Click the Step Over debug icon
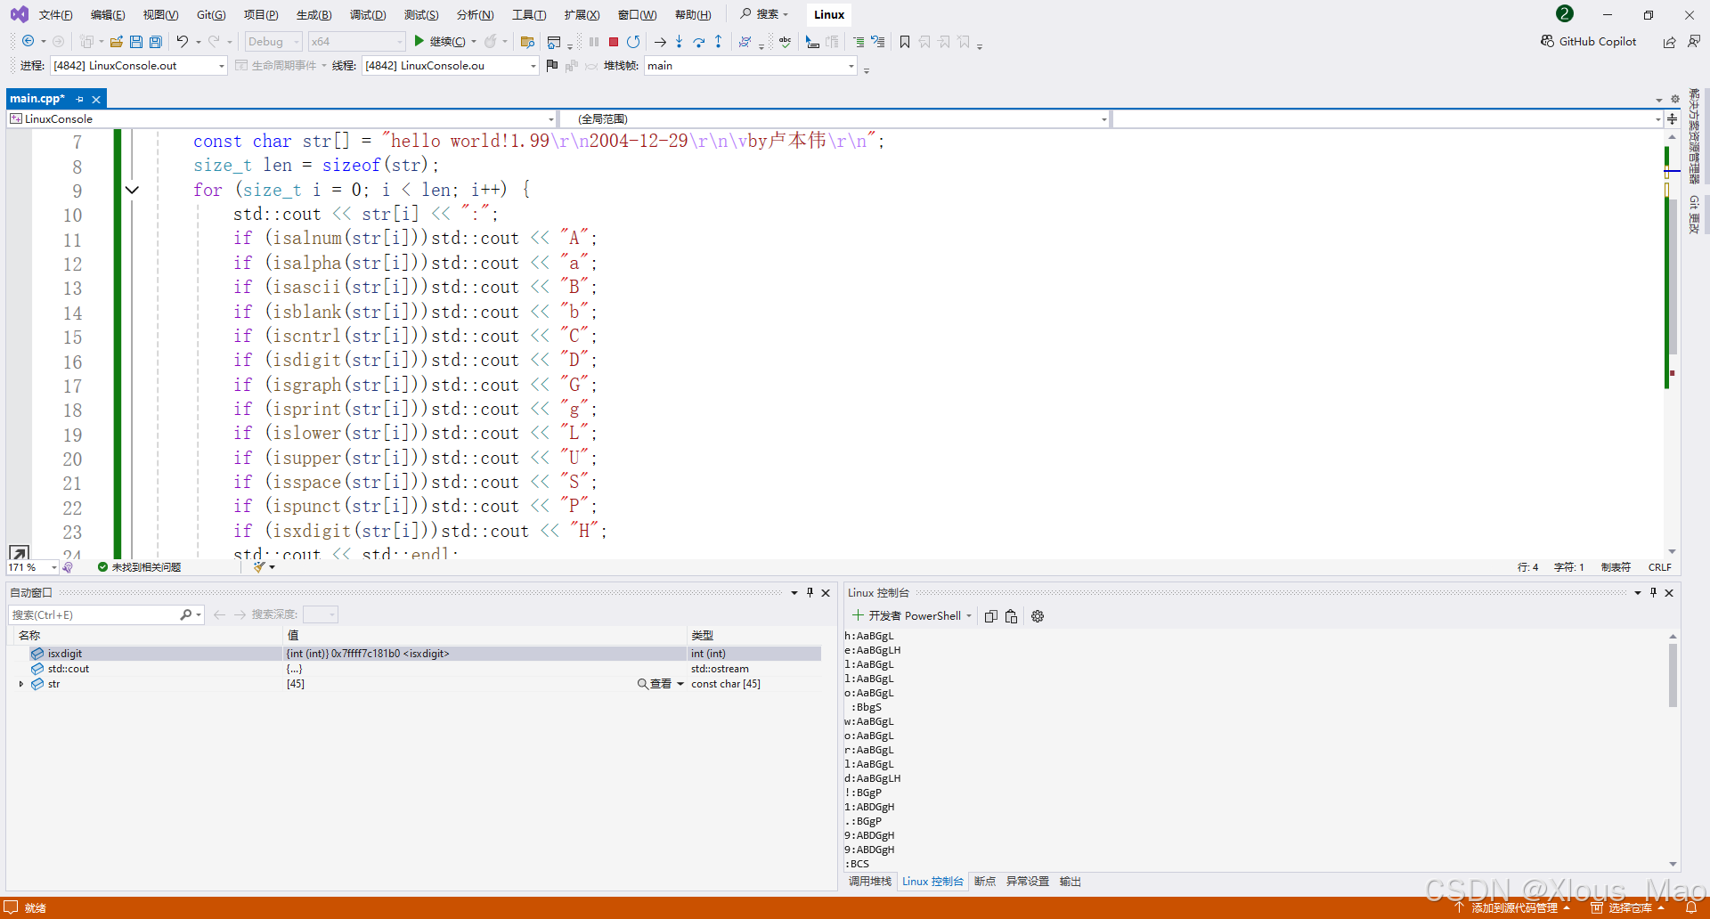Viewport: 1710px width, 919px height. tap(699, 42)
